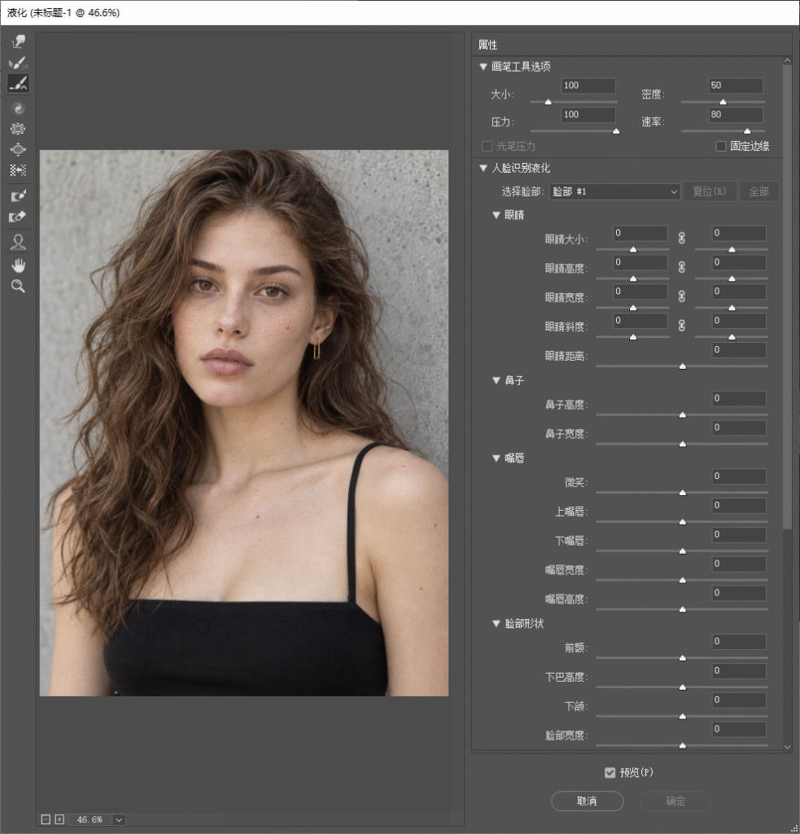800x834 pixels.
Task: Select the Reconstruct tool
Action: coord(18,63)
